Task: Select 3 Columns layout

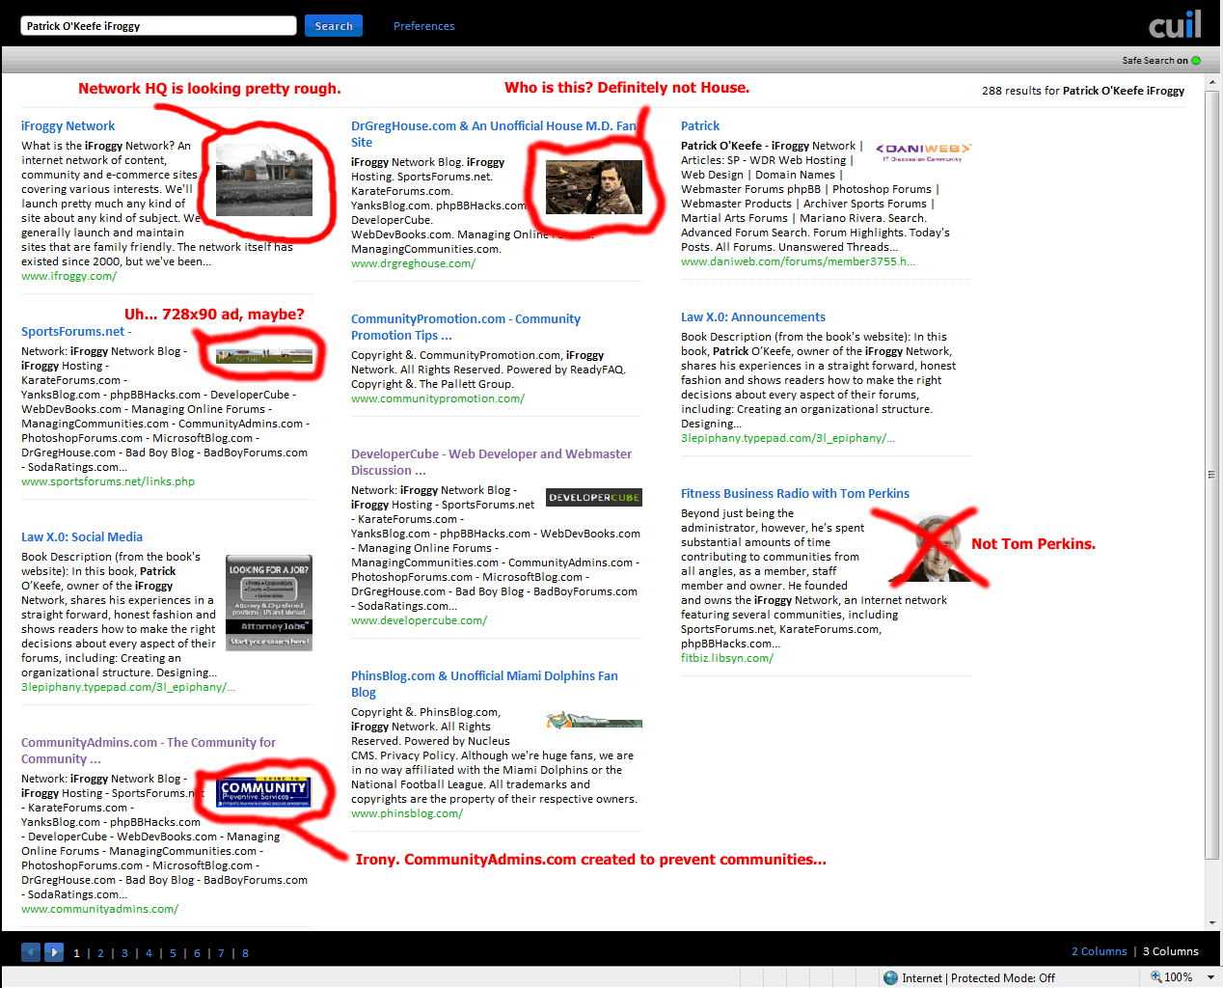Action: coord(1171,951)
